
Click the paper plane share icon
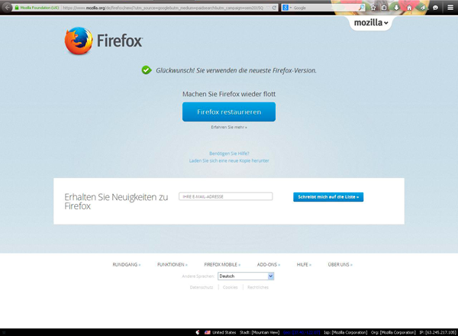coord(422,8)
